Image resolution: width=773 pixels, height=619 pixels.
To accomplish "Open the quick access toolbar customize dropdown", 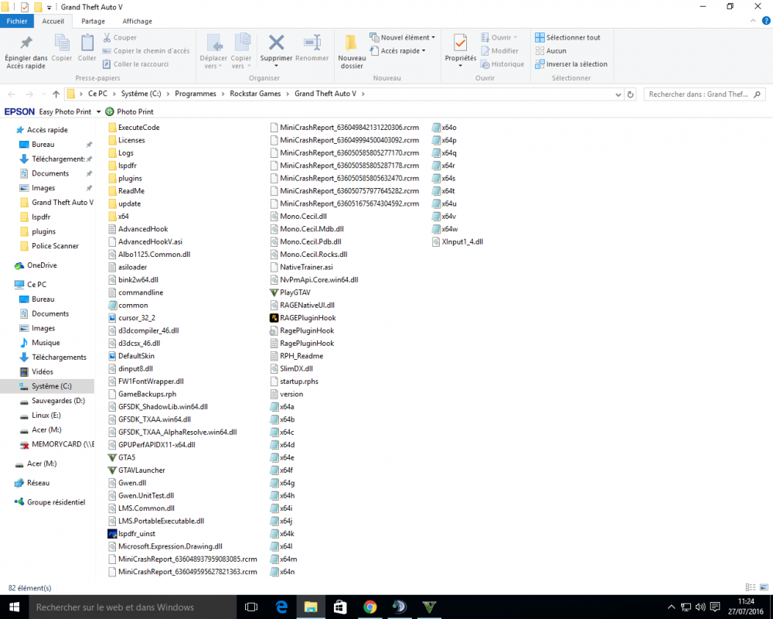I will [49, 8].
